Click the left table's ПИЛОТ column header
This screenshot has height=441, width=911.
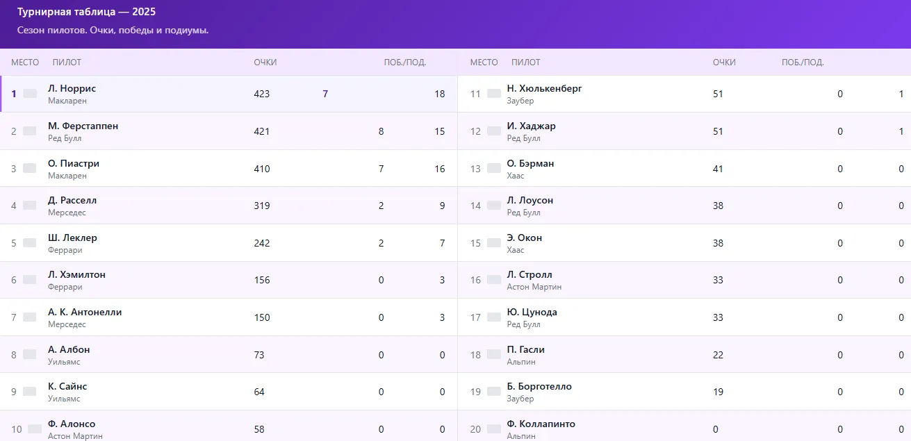(x=67, y=63)
